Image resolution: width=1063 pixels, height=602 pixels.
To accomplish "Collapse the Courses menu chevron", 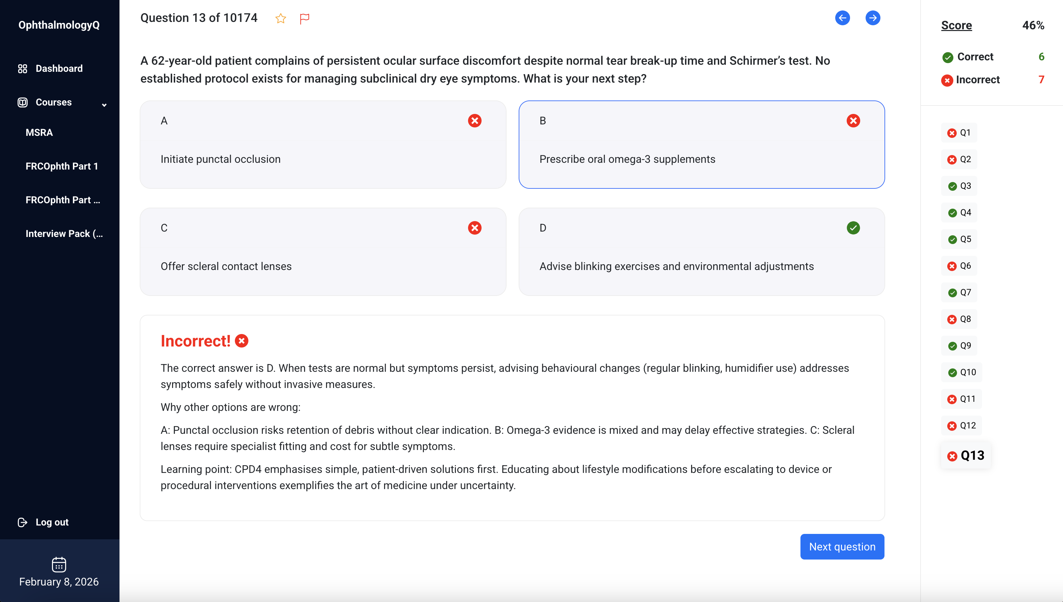I will (104, 104).
